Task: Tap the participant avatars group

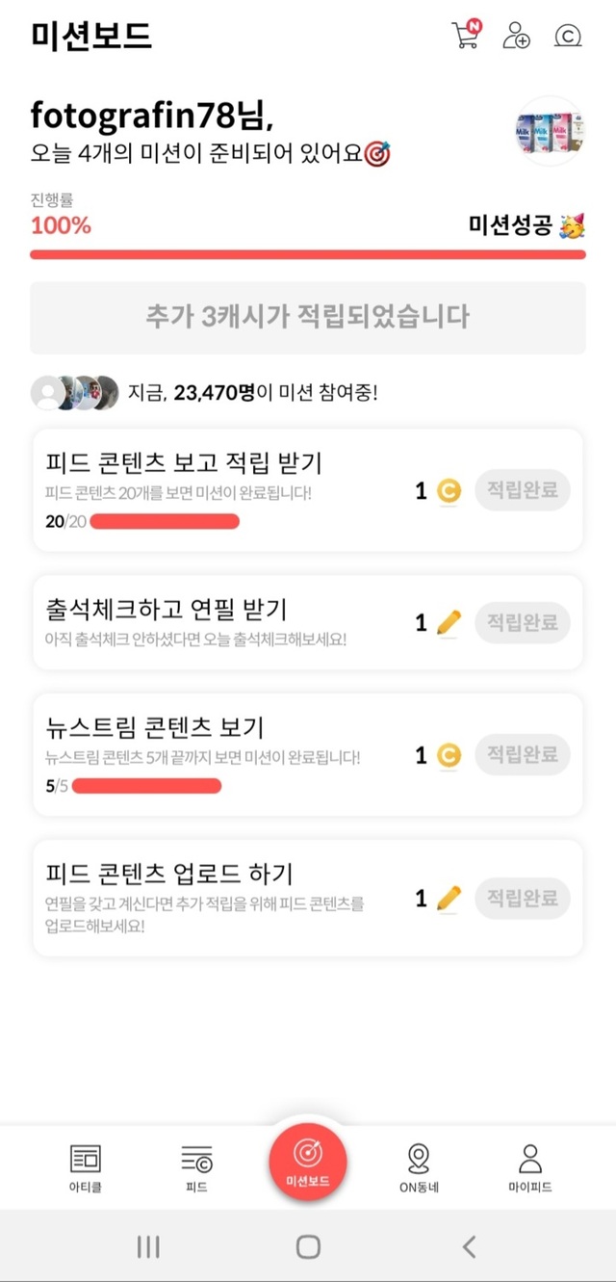Action: (75, 393)
